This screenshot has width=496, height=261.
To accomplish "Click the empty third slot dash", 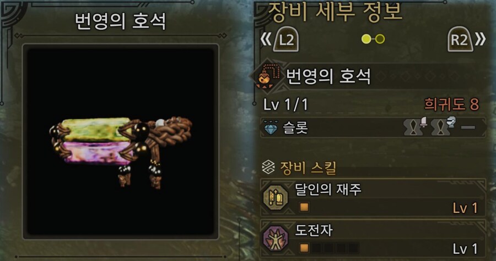I will pyautogui.click(x=468, y=127).
